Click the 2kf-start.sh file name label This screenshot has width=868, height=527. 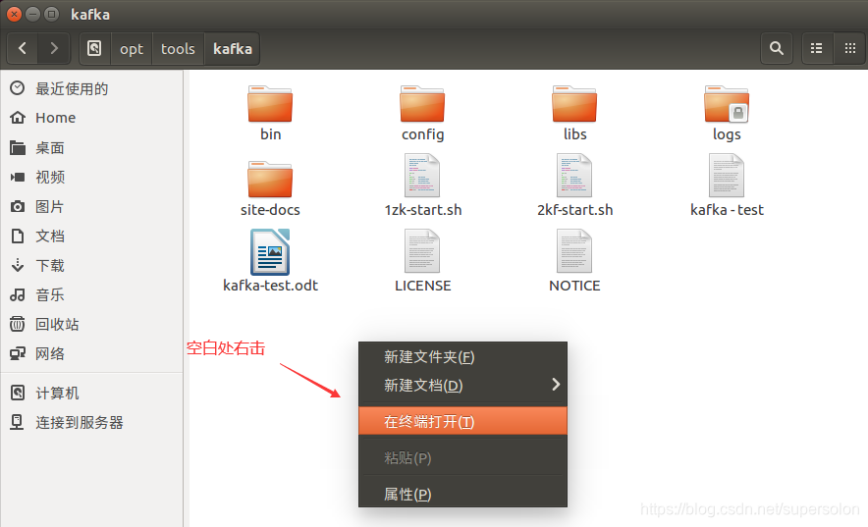coord(574,210)
